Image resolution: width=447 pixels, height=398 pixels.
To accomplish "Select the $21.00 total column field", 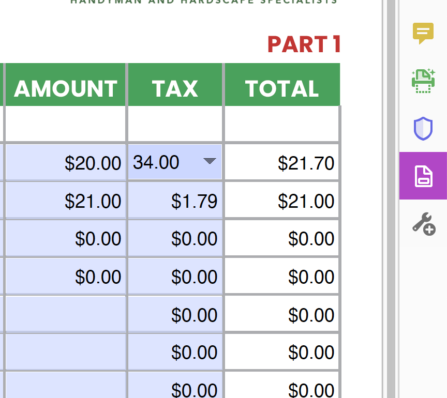I will point(282,201).
